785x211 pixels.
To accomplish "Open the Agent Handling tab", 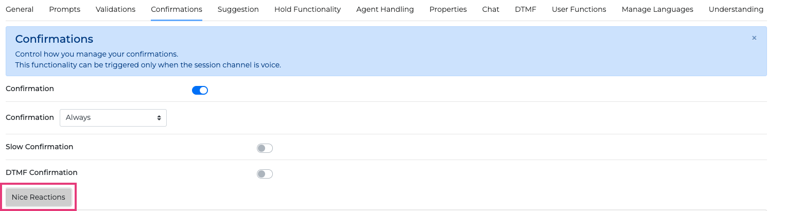I will coord(385,9).
